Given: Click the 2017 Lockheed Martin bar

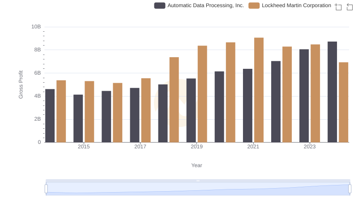Looking at the screenshot, I should tap(146, 110).
